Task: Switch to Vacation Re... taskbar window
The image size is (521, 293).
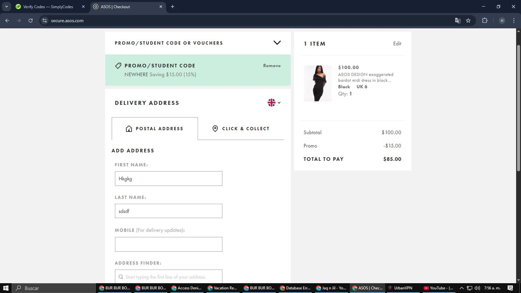Action: (x=222, y=288)
